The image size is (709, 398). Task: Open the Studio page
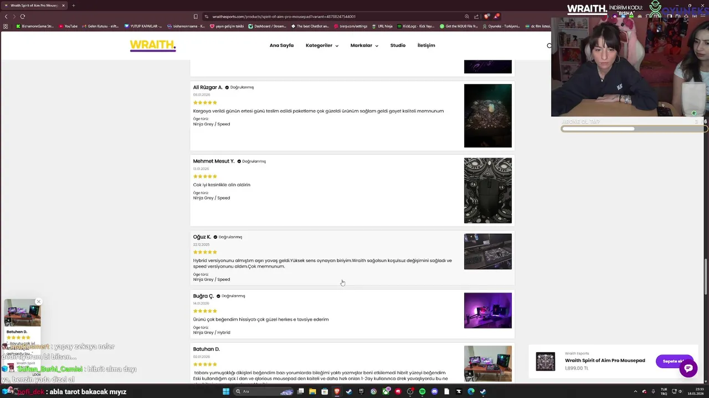pos(398,45)
